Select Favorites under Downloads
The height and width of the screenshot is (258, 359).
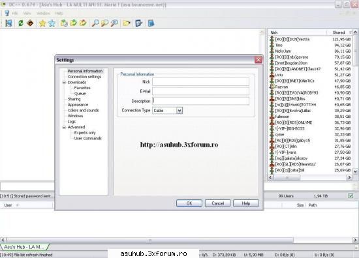tap(82, 88)
